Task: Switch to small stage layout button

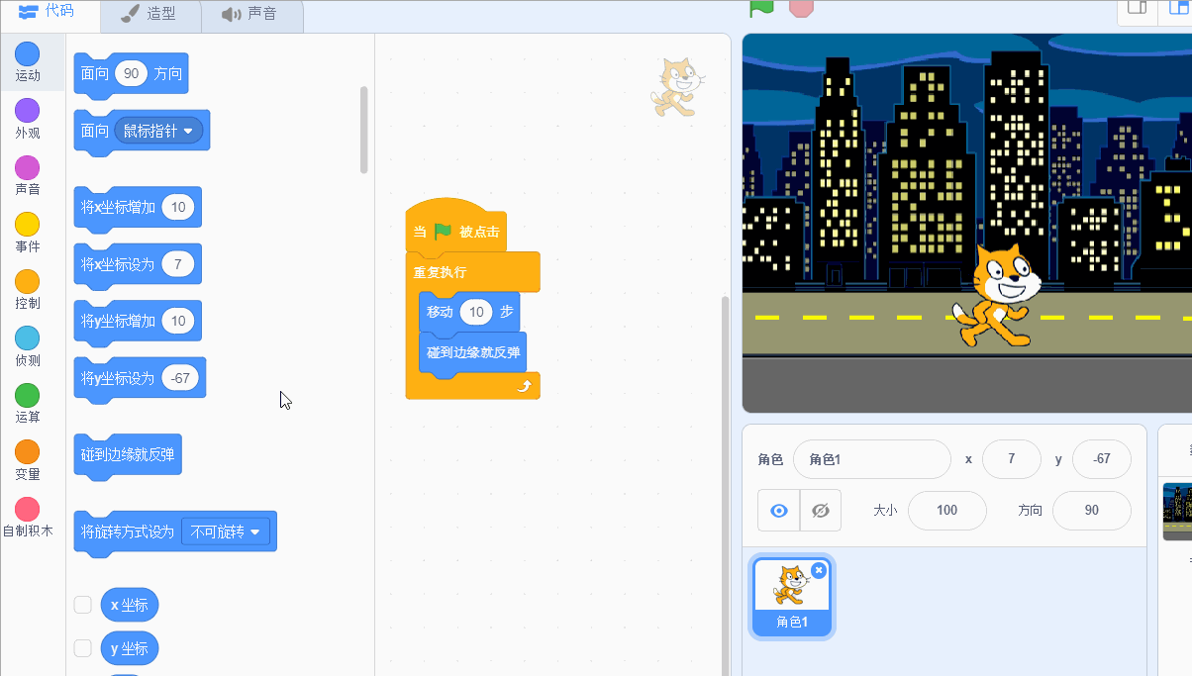Action: pyautogui.click(x=1137, y=7)
